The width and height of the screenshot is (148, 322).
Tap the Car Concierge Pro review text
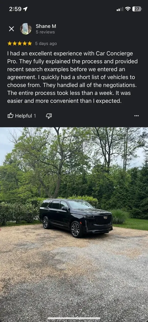point(72,77)
